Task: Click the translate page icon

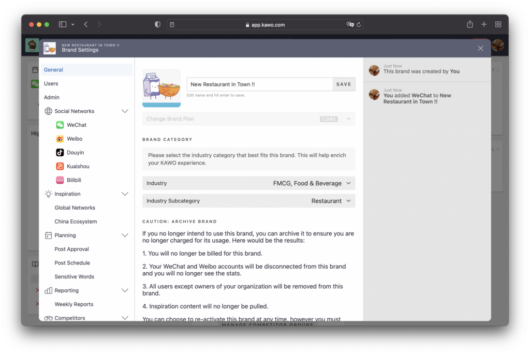Action: 350,24
